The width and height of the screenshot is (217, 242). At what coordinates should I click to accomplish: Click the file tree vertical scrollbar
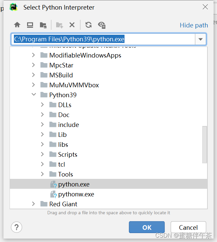coord(204,144)
